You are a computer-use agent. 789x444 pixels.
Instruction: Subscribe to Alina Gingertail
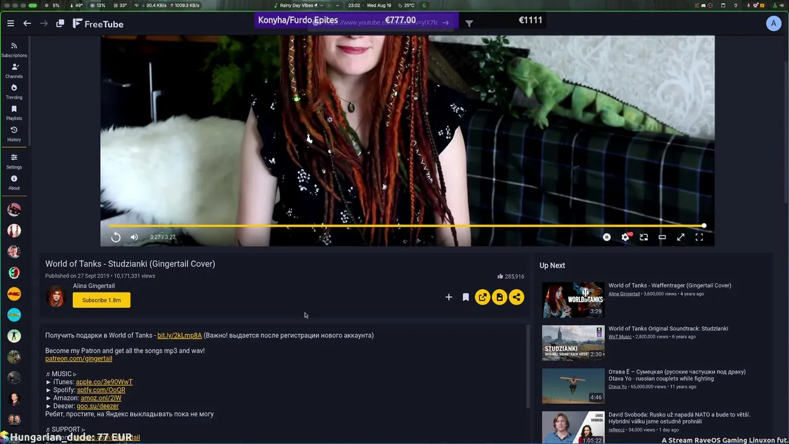(102, 300)
